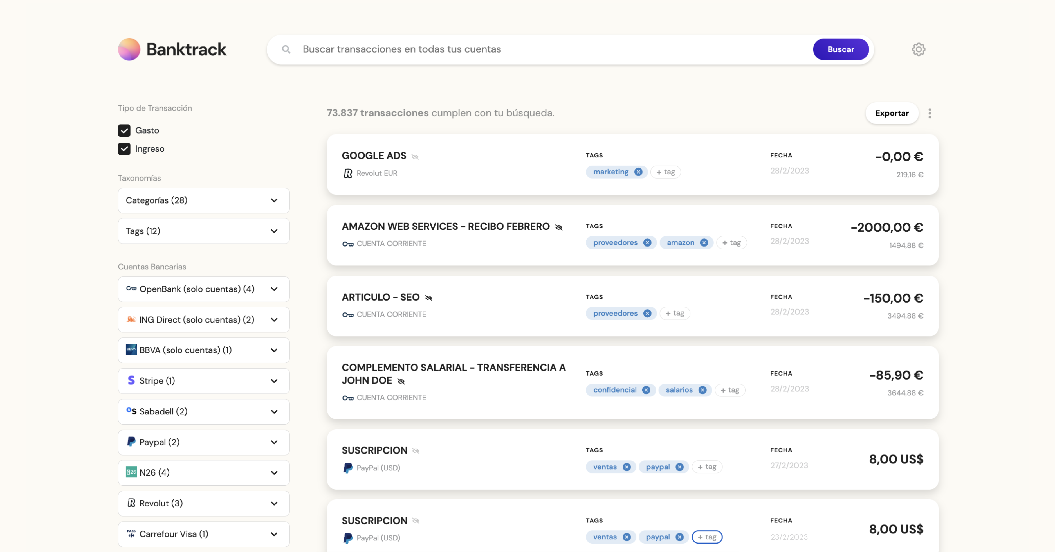Viewport: 1055px width, 552px height.
Task: Click the Banktrack logo
Action: 172,49
